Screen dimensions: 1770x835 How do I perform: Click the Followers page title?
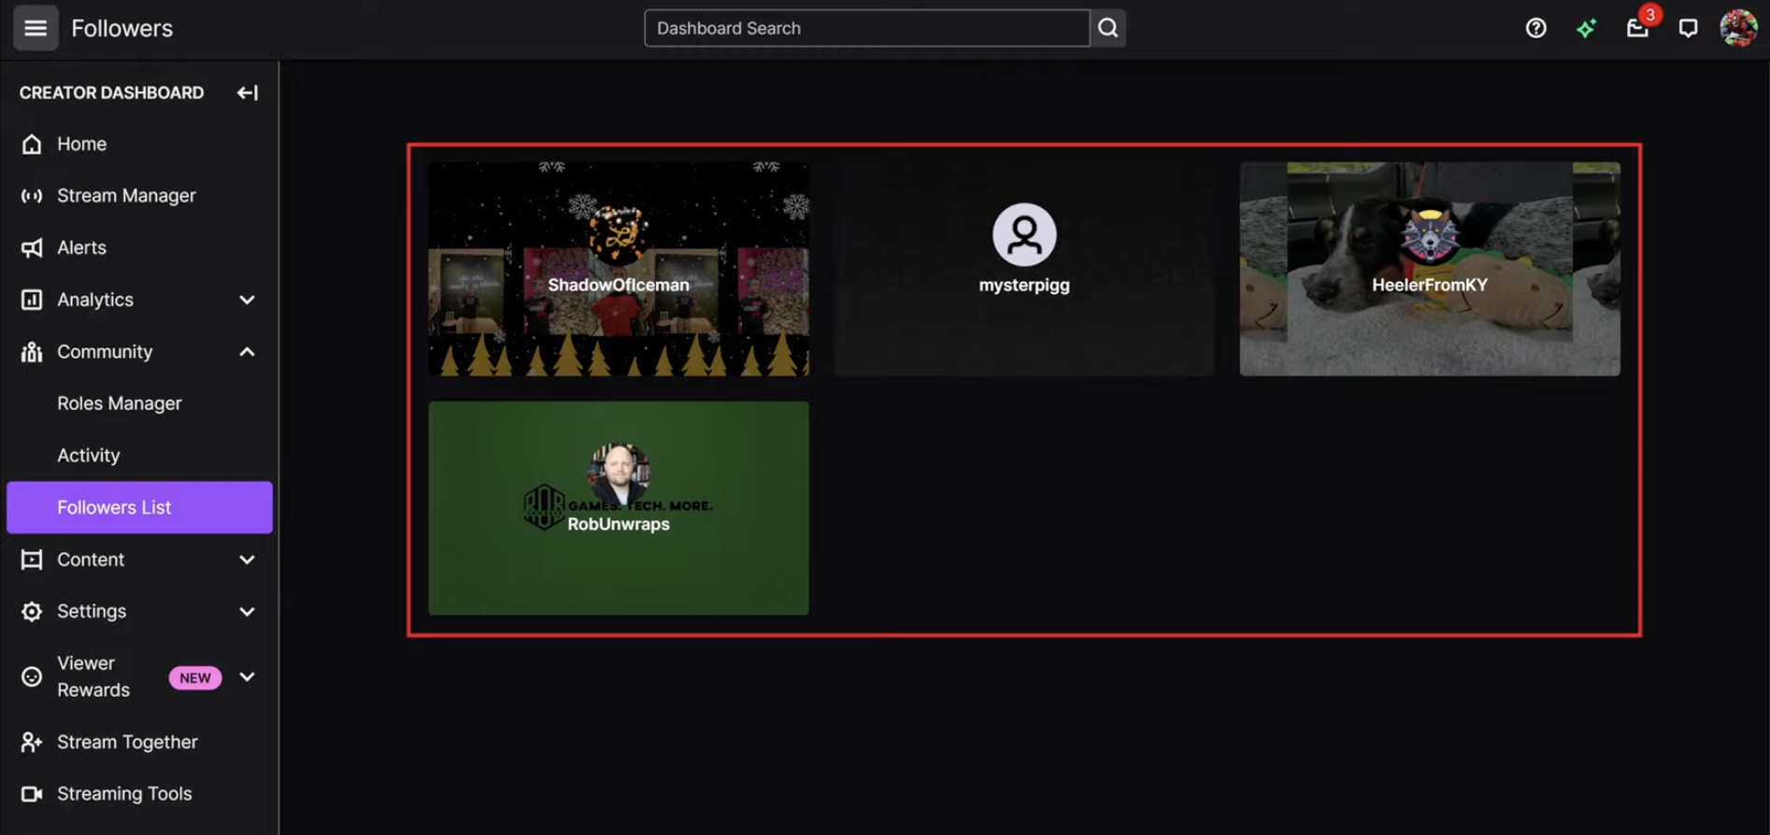(122, 28)
